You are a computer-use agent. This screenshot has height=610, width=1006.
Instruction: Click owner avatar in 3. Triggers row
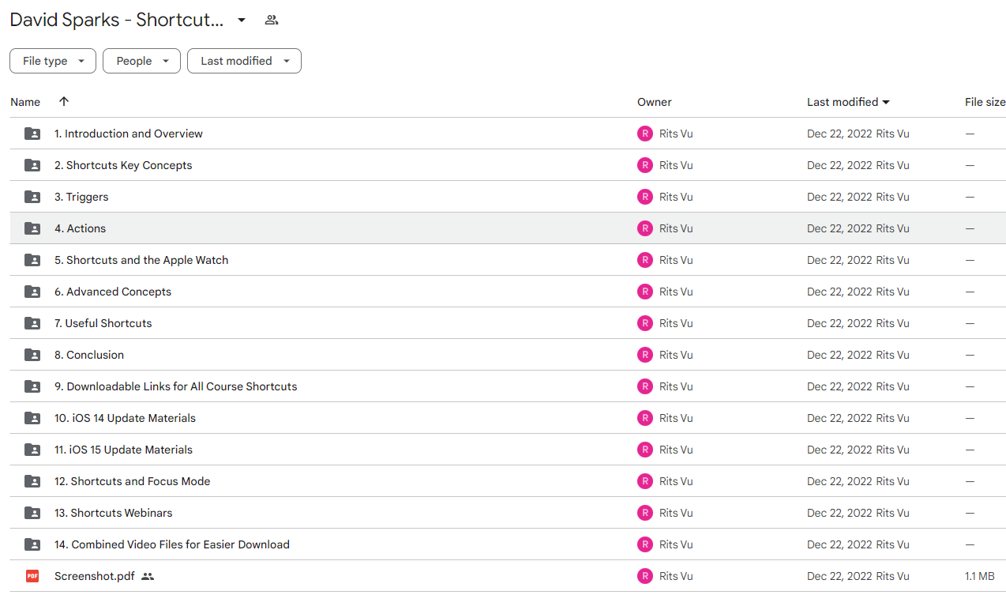pyautogui.click(x=645, y=197)
